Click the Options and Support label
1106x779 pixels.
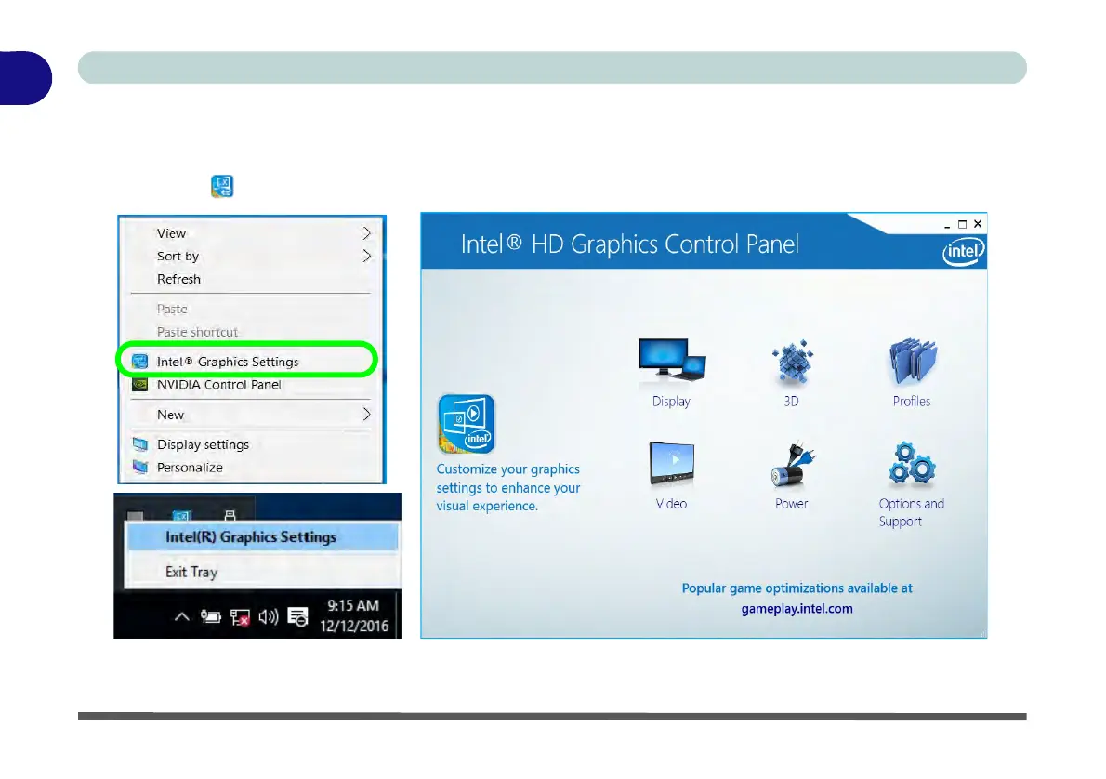point(912,512)
